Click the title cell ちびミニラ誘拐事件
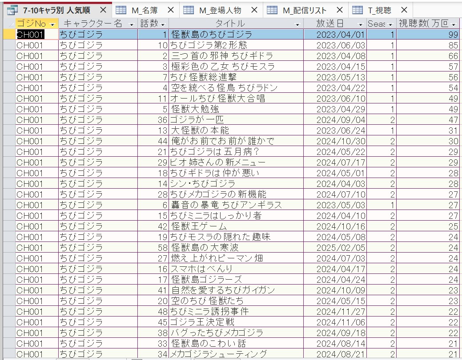 click(236, 312)
